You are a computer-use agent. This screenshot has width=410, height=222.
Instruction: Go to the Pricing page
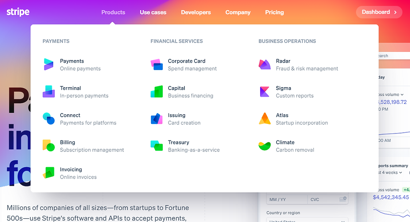[274, 12]
